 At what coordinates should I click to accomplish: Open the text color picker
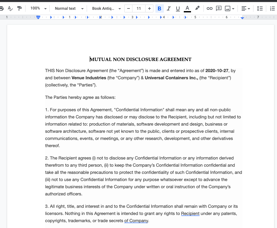pyautogui.click(x=187, y=8)
